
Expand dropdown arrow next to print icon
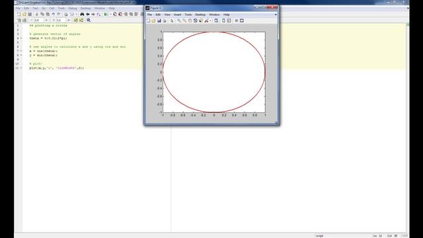pos(77,14)
